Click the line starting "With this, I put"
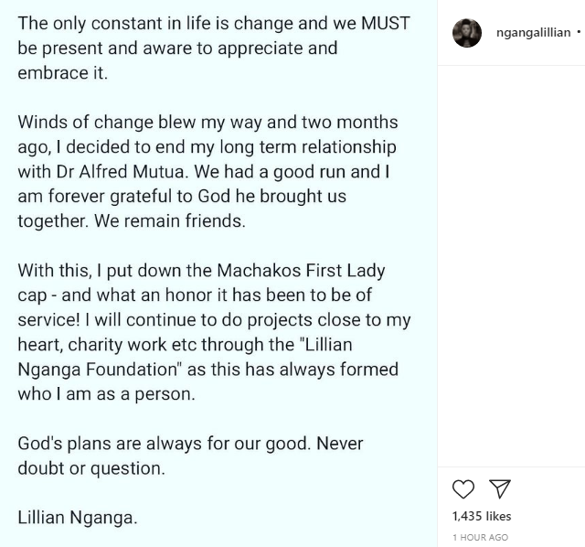Screen dimensions: 585x547 (x=201, y=271)
